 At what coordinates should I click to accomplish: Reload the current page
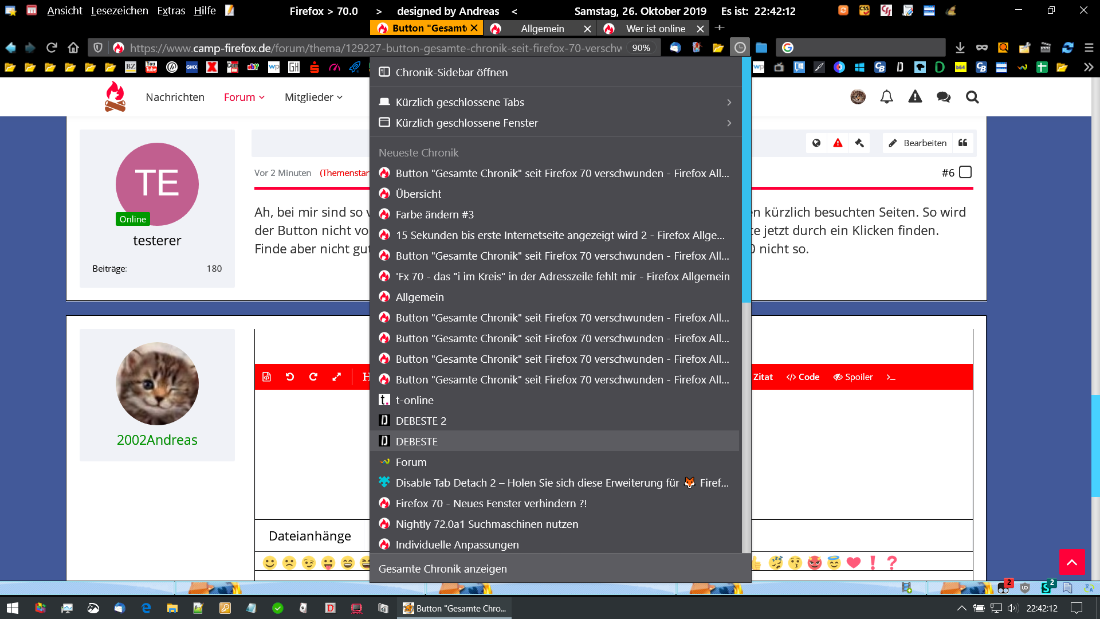click(x=52, y=48)
